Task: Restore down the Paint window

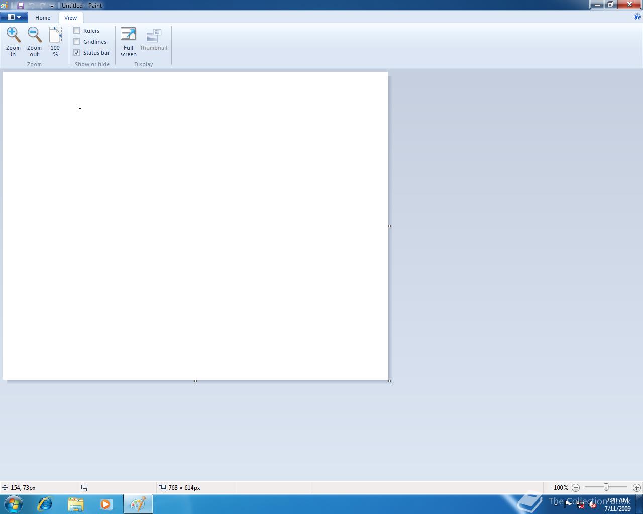Action: click(610, 5)
